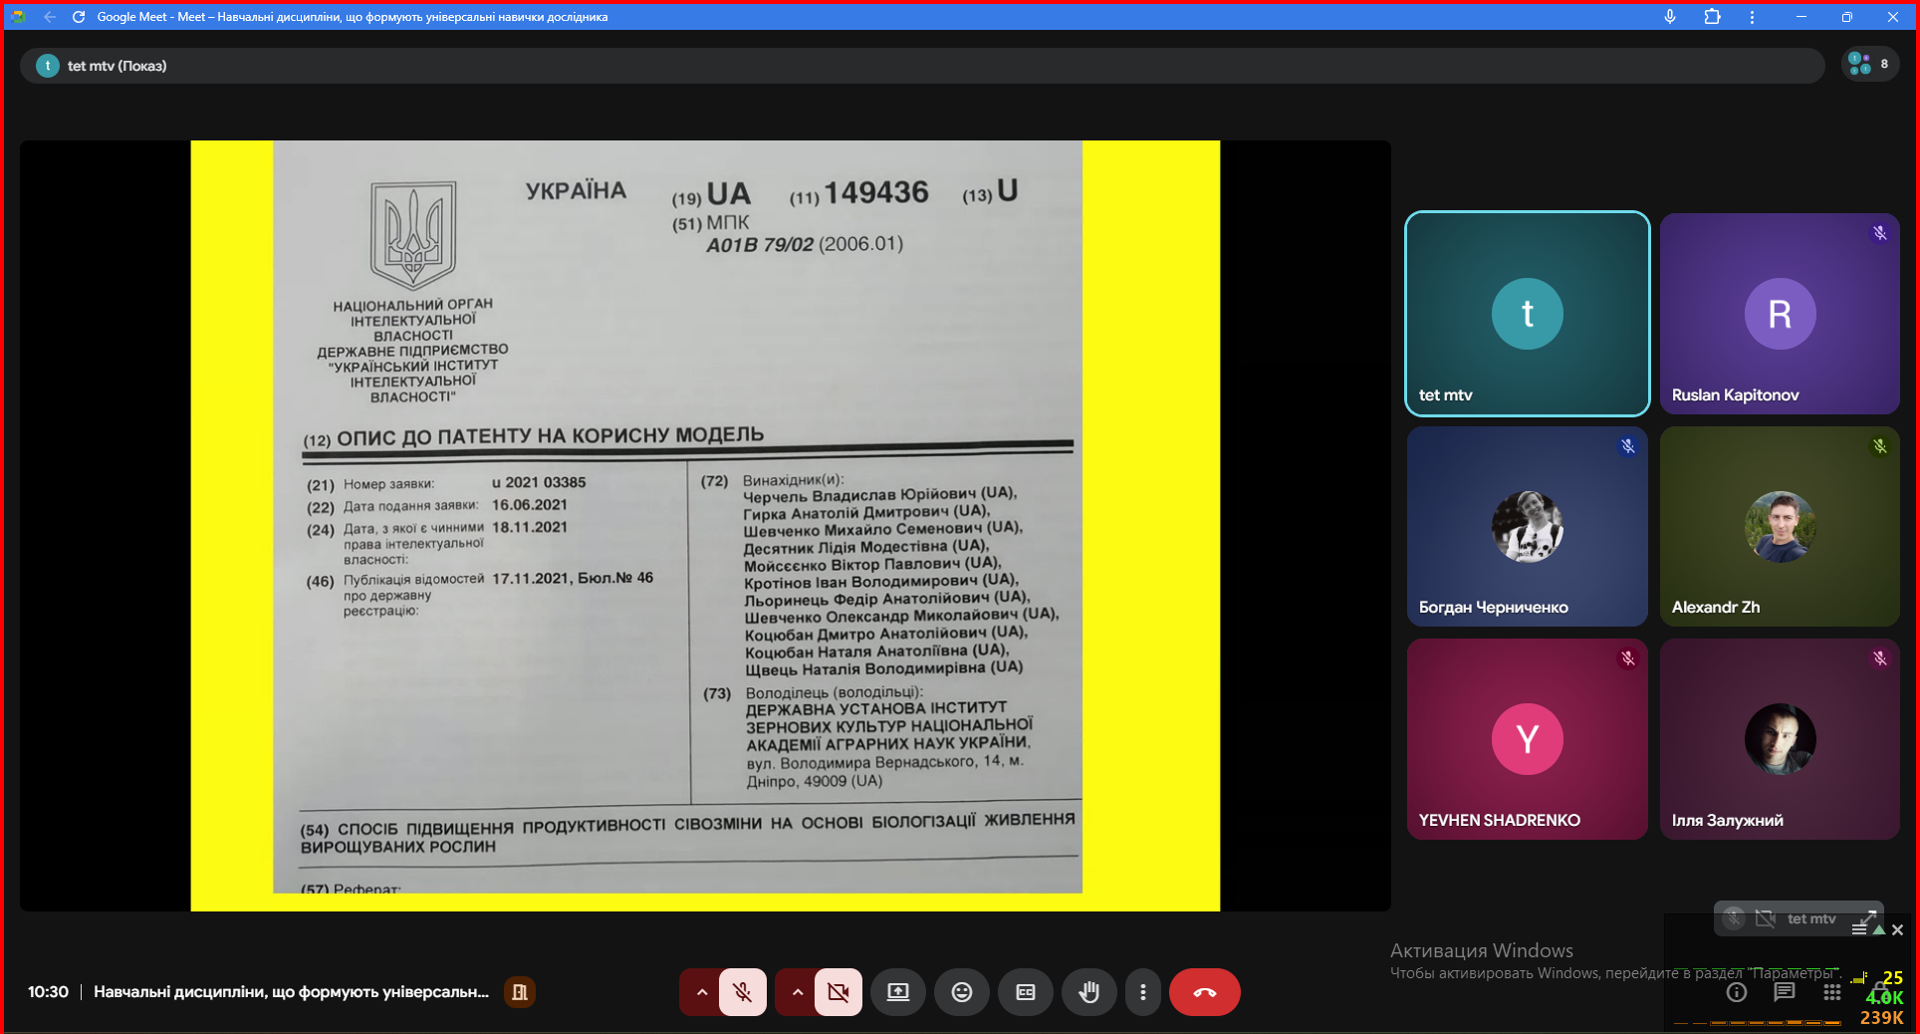1920x1034 pixels.
Task: Reload the Google Meet page
Action: (79, 17)
